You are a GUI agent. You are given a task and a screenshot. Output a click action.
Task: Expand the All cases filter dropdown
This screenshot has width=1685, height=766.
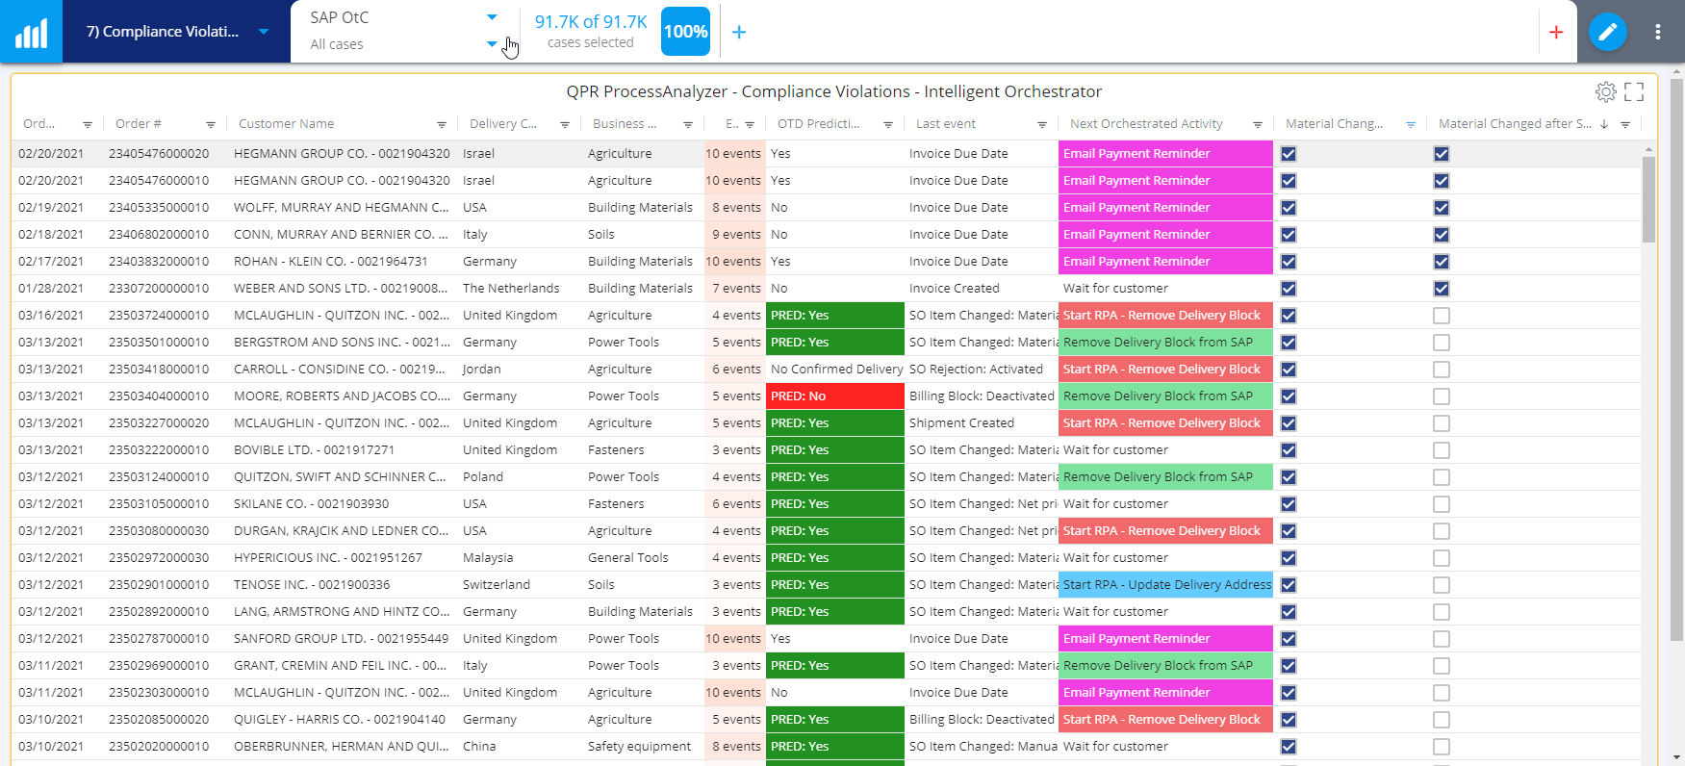(492, 44)
